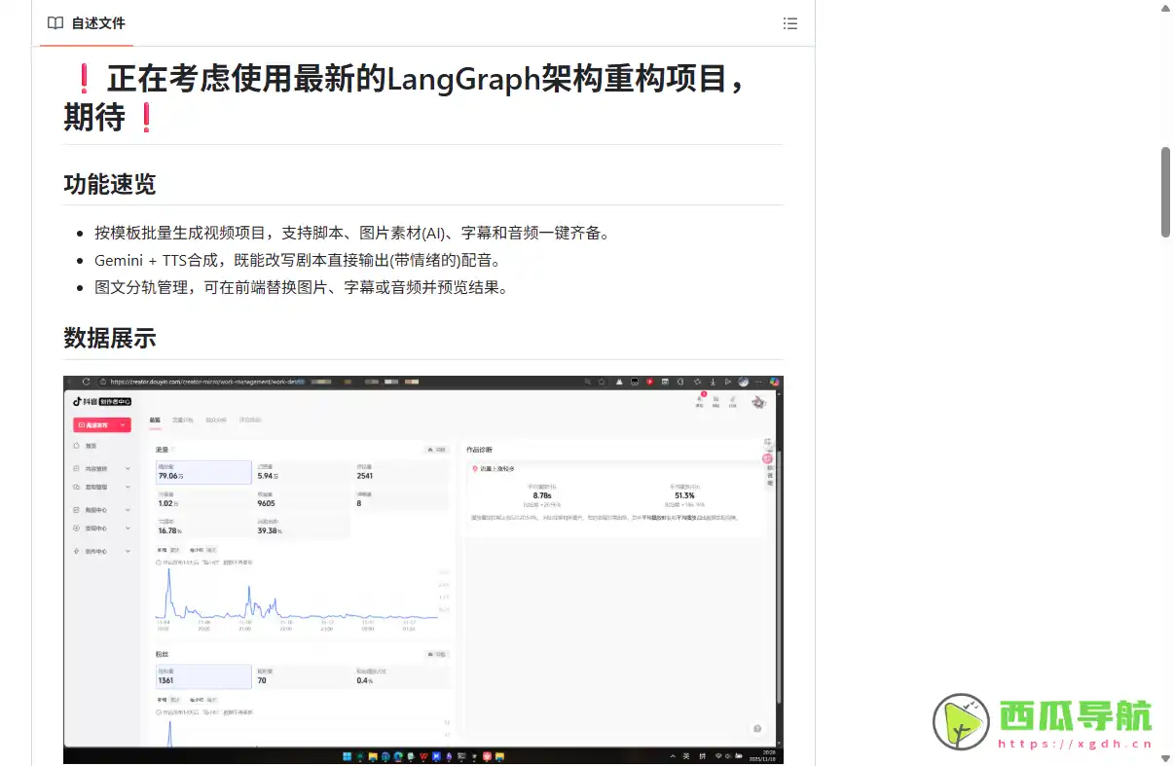The image size is (1173, 766).
Task: Expand the 内容管理 sidebar section
Action: pos(96,469)
